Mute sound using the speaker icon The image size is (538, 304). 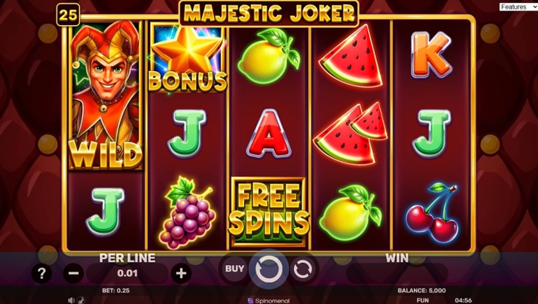[x=71, y=300]
